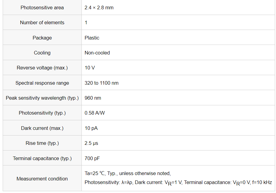The width and height of the screenshot is (276, 193).
Task: Click the Number of elements label
Action: [x=42, y=23]
